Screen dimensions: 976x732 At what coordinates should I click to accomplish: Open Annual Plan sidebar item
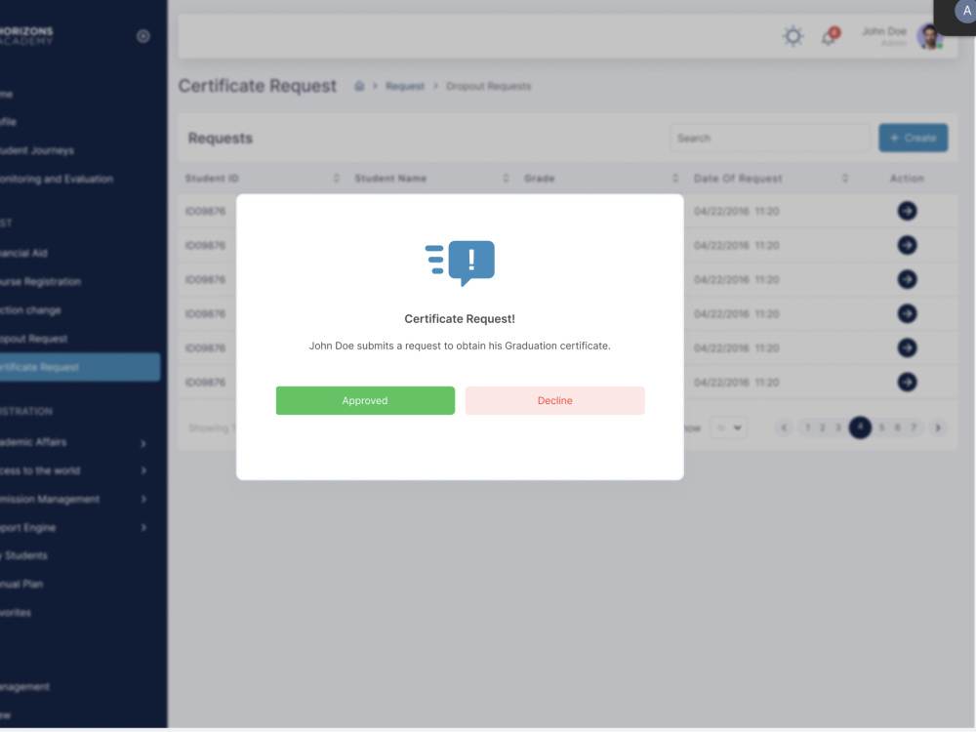21,585
